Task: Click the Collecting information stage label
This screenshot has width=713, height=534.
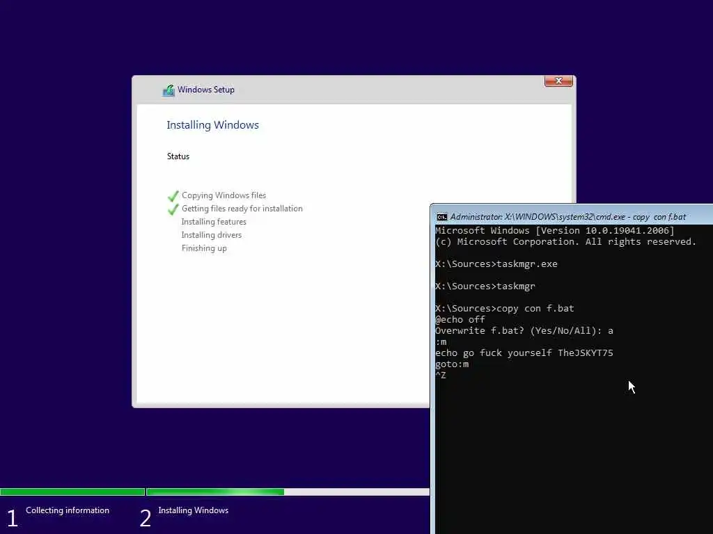Action: pos(68,510)
